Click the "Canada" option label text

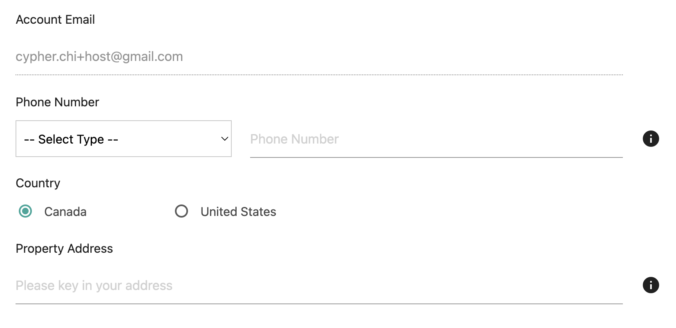click(65, 212)
